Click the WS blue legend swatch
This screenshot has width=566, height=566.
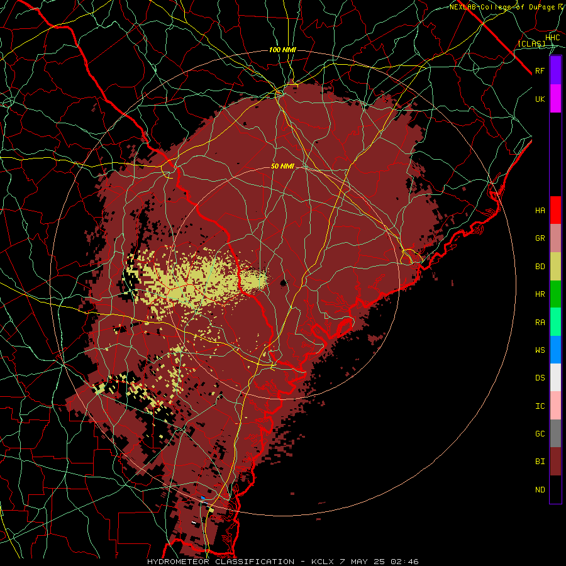[x=555, y=350]
